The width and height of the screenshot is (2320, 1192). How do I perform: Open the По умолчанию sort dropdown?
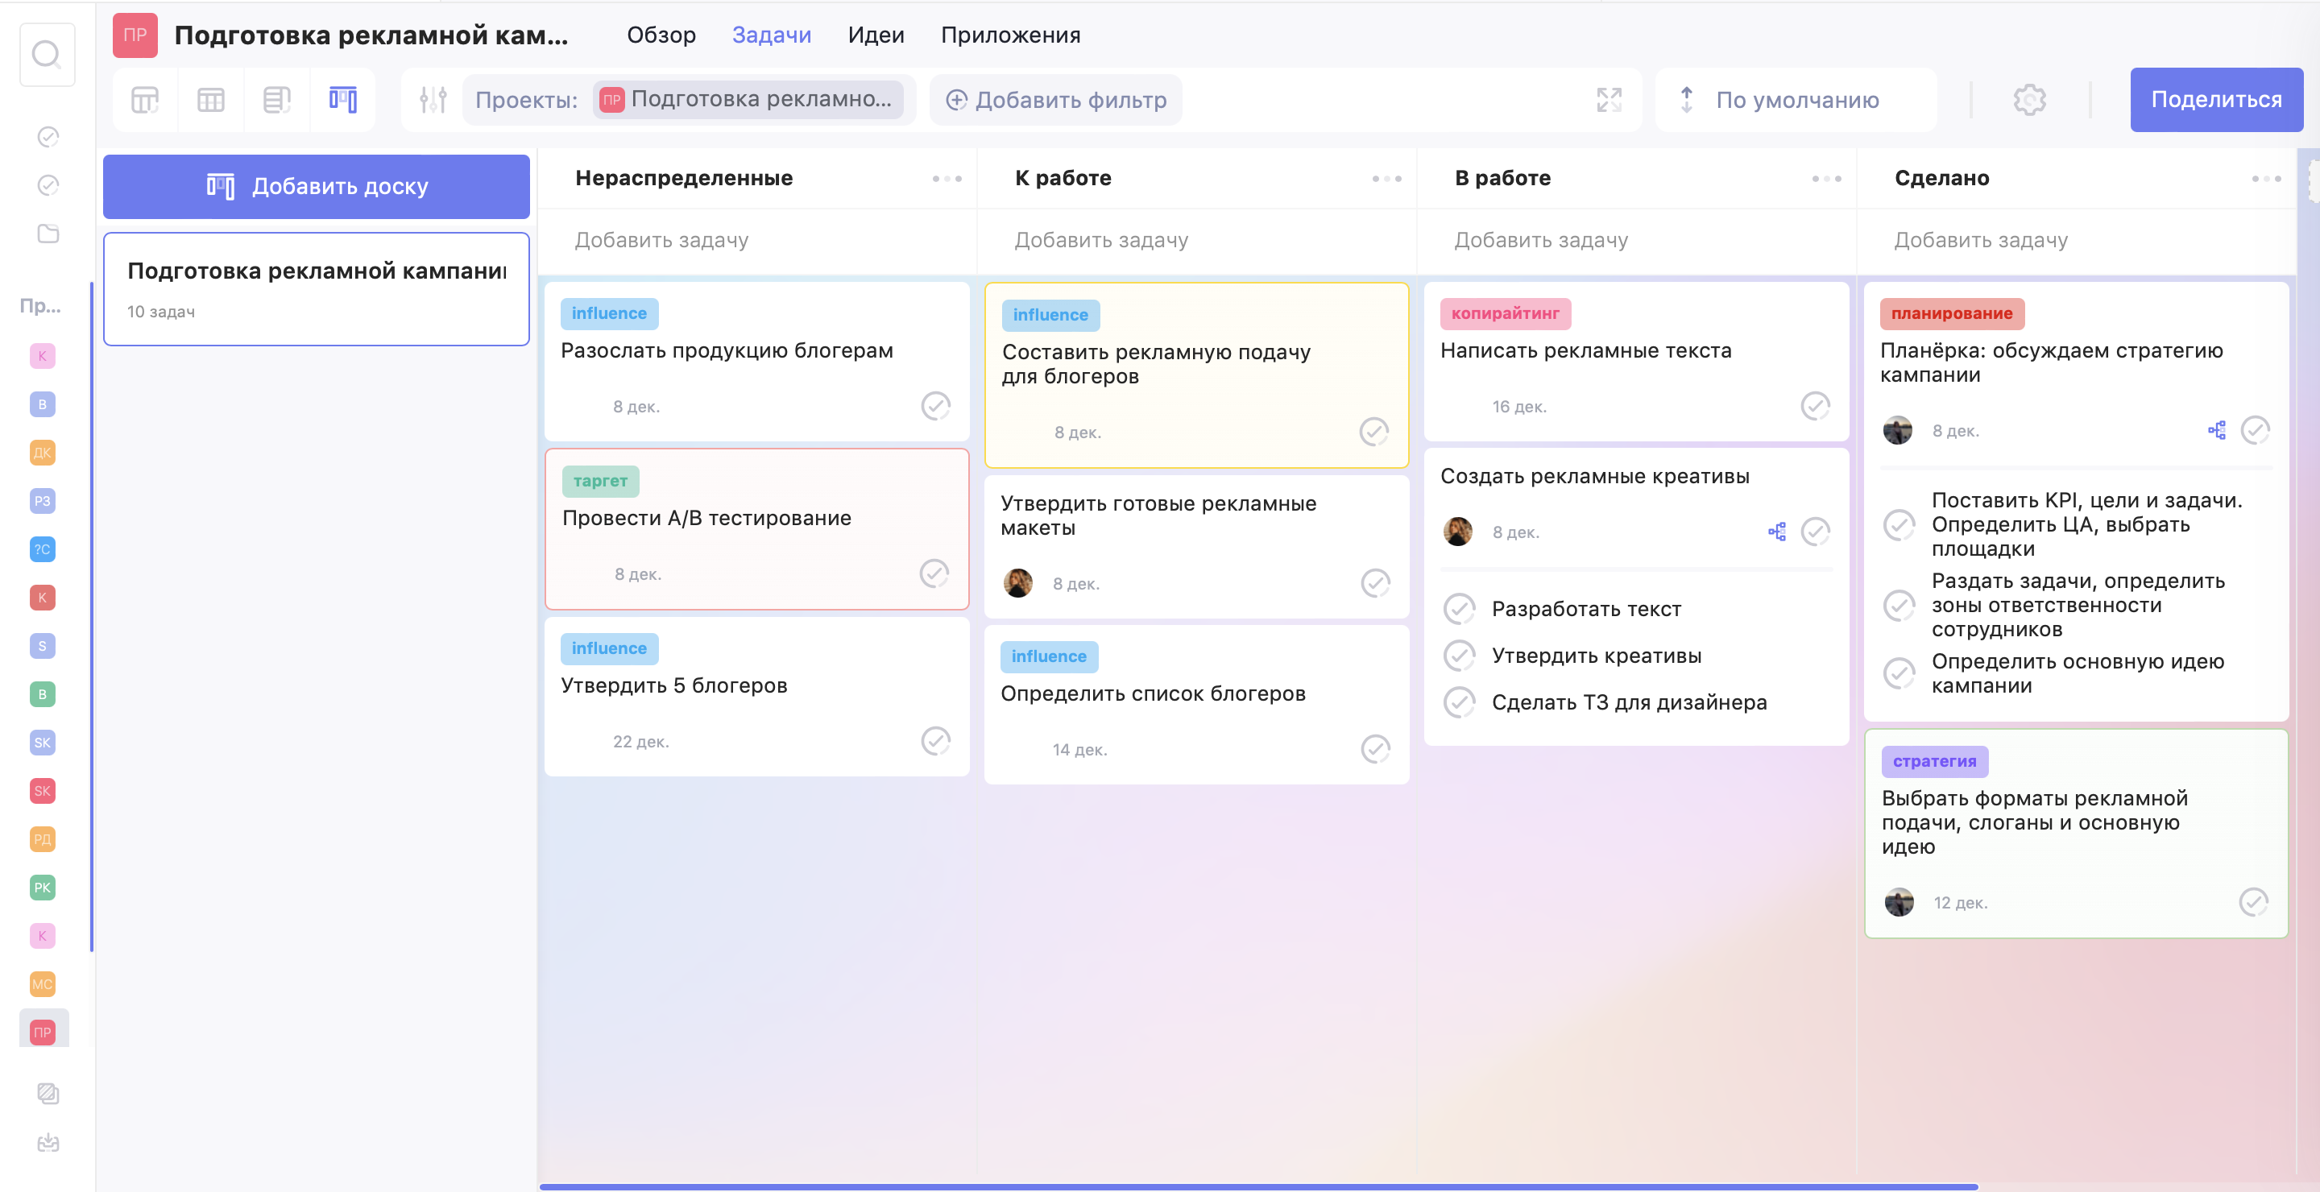(1796, 99)
